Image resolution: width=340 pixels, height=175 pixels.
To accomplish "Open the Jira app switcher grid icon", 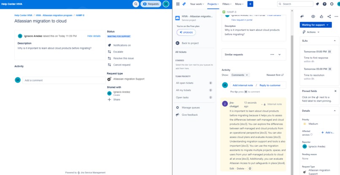I will click(178, 4).
